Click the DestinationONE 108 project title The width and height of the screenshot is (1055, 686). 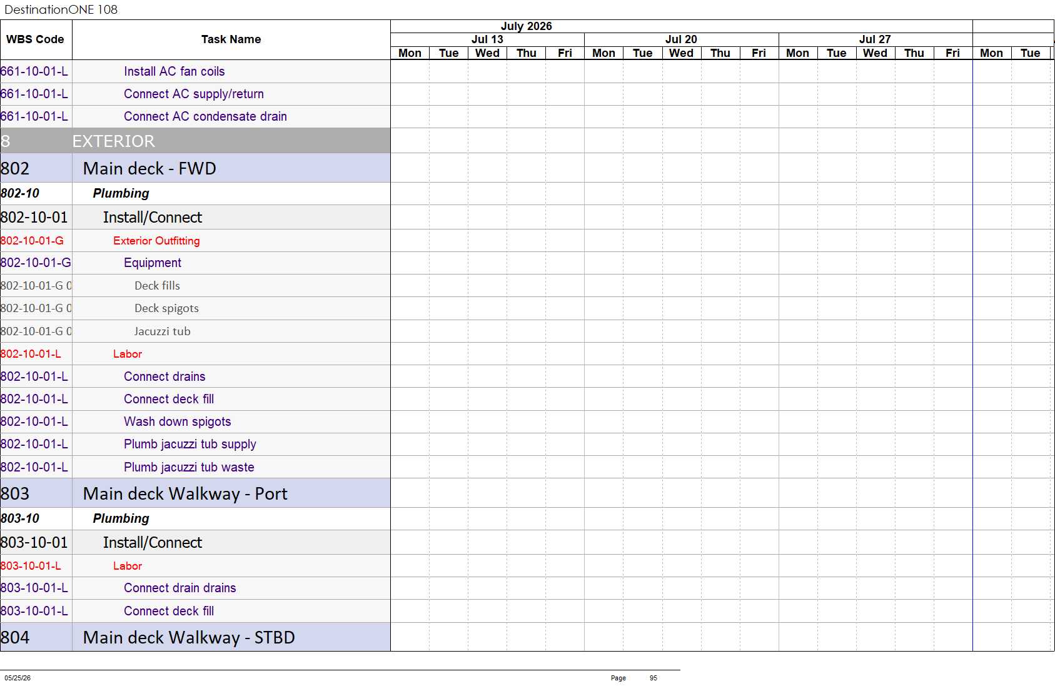click(61, 9)
